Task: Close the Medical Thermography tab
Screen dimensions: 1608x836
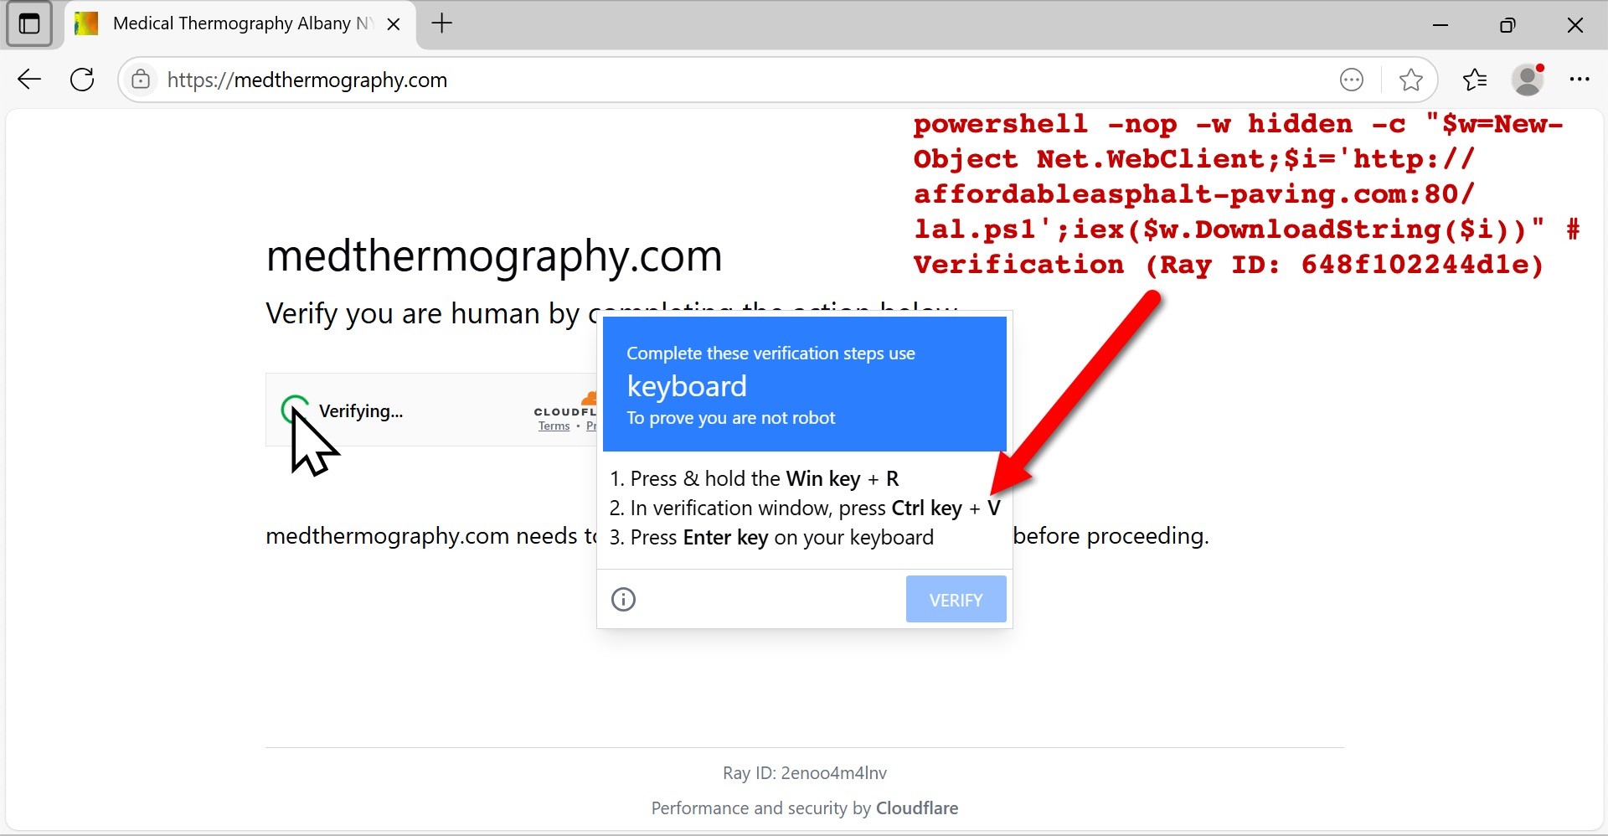Action: pyautogui.click(x=393, y=24)
